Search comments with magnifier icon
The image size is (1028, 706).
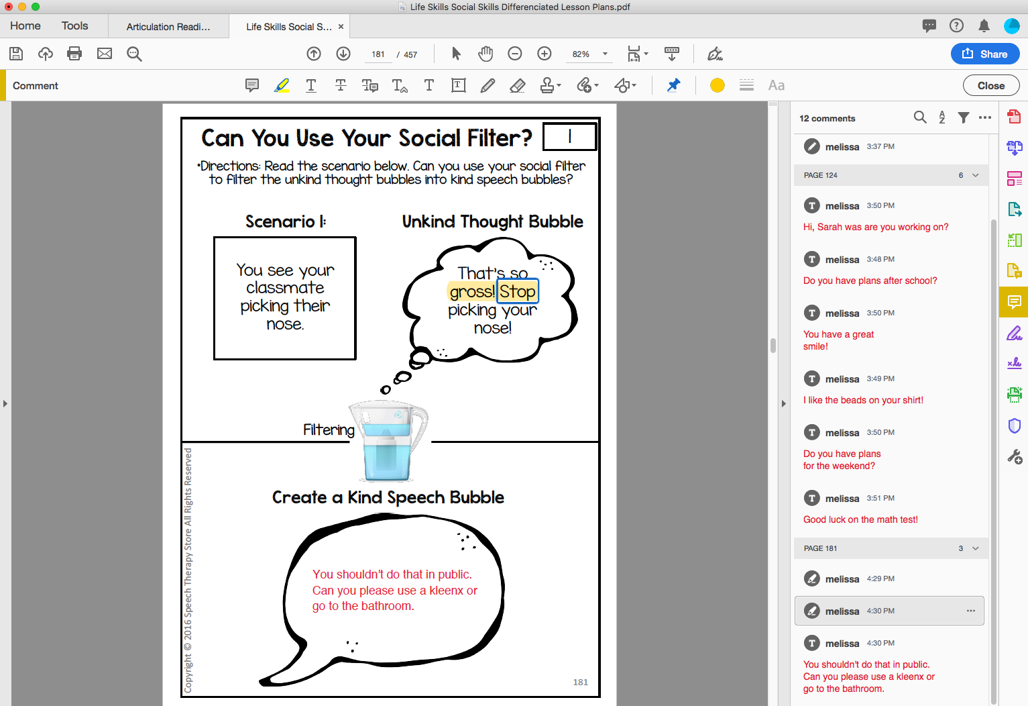pos(920,117)
